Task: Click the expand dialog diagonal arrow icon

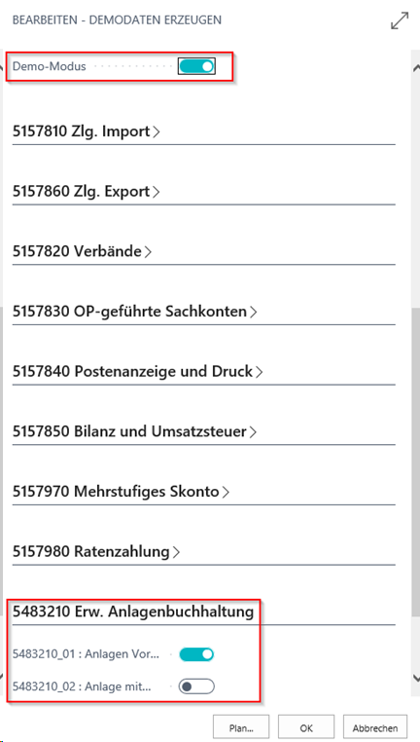Action: (x=400, y=21)
